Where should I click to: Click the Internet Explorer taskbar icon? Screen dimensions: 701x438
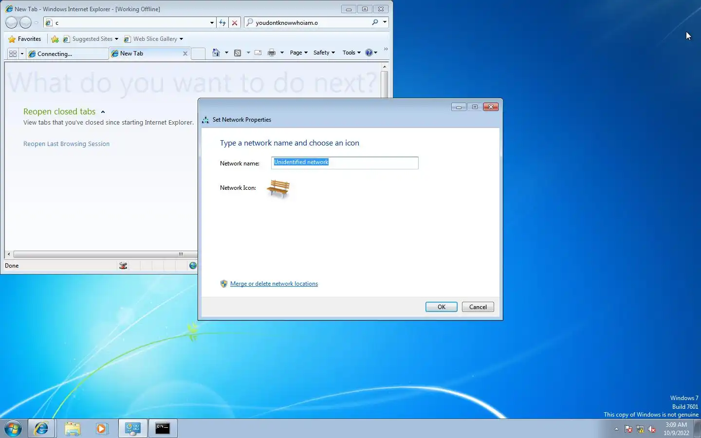coord(41,428)
